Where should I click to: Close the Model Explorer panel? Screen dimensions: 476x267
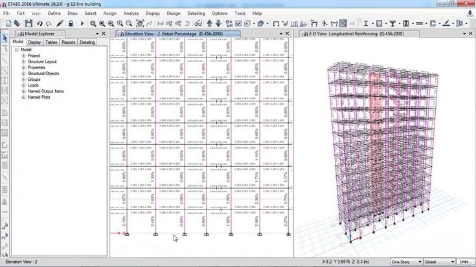104,34
